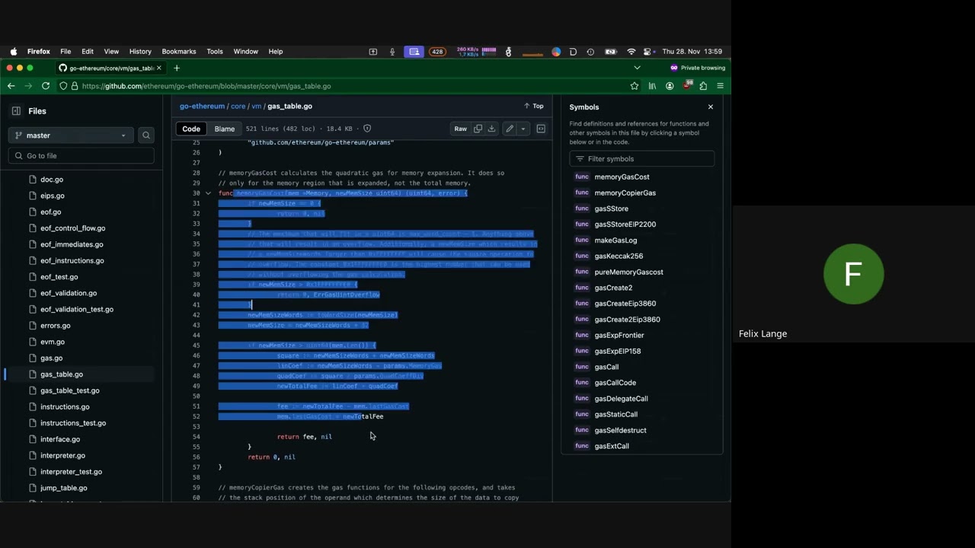Image resolution: width=975 pixels, height=548 pixels.
Task: Jump to gasKeccak256 symbol
Action: [x=619, y=256]
